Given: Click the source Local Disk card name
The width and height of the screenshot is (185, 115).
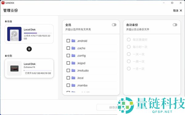Looking at the screenshot, I should pyautogui.click(x=30, y=29).
